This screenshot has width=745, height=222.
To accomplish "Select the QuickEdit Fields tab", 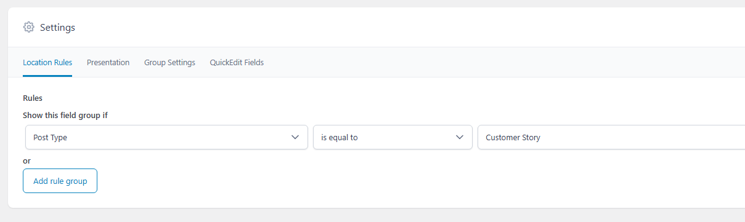I will tap(237, 63).
